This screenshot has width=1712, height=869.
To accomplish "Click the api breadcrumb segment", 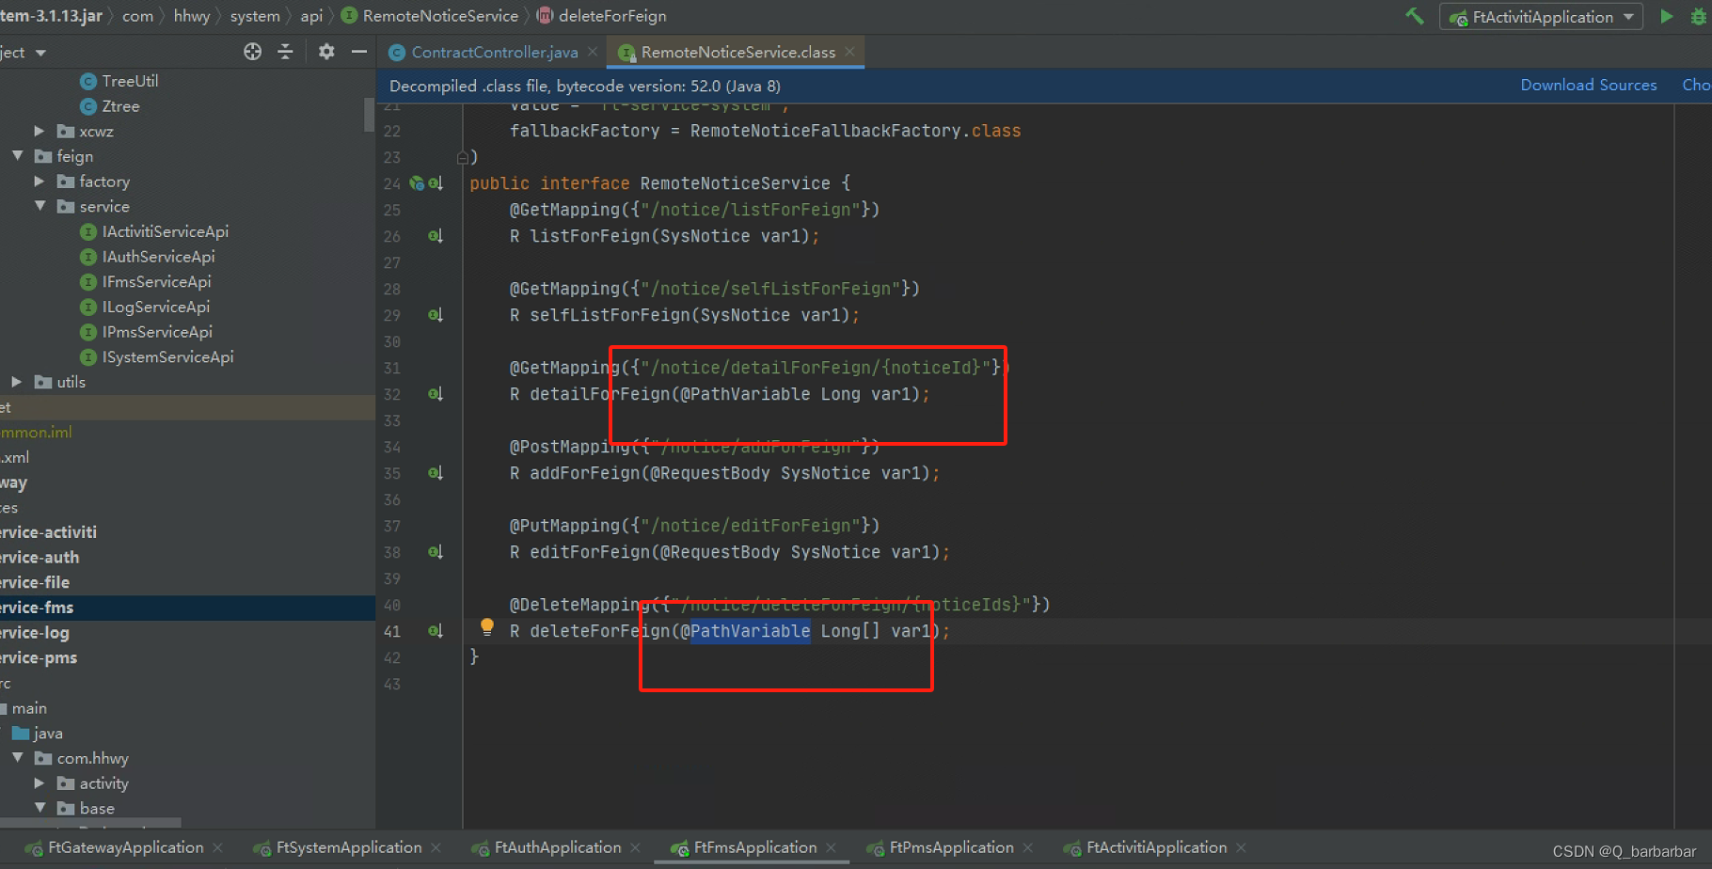I will [x=311, y=16].
